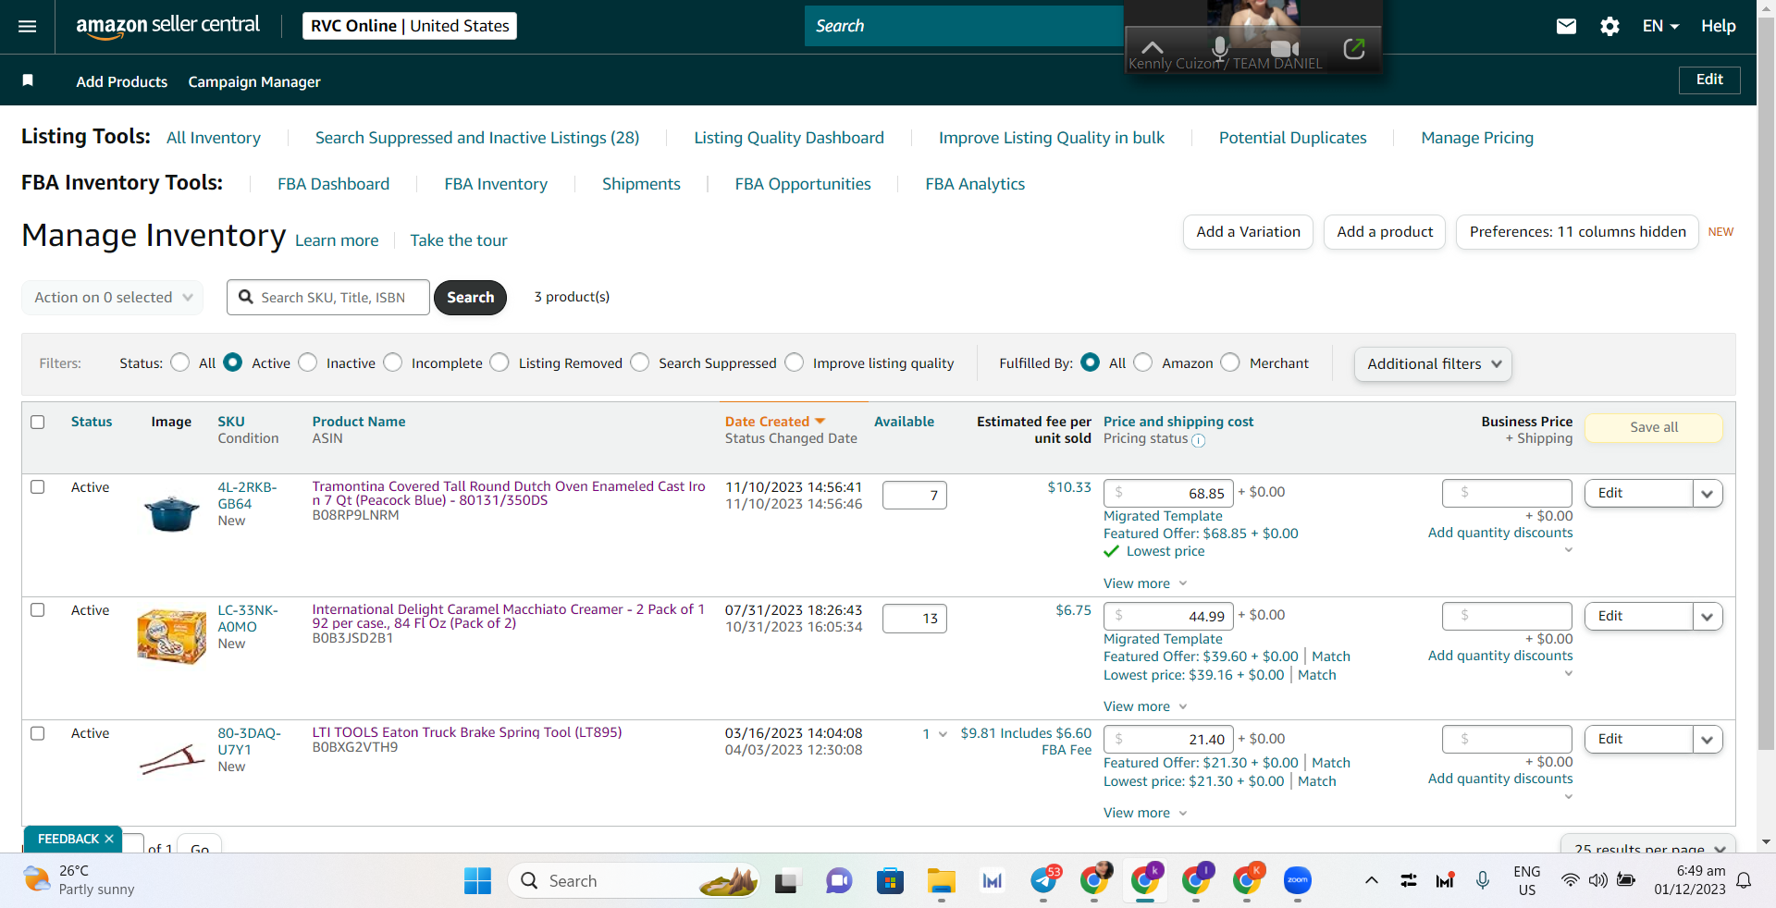Open the Shipments tab
The height and width of the screenshot is (908, 1776).
641,184
